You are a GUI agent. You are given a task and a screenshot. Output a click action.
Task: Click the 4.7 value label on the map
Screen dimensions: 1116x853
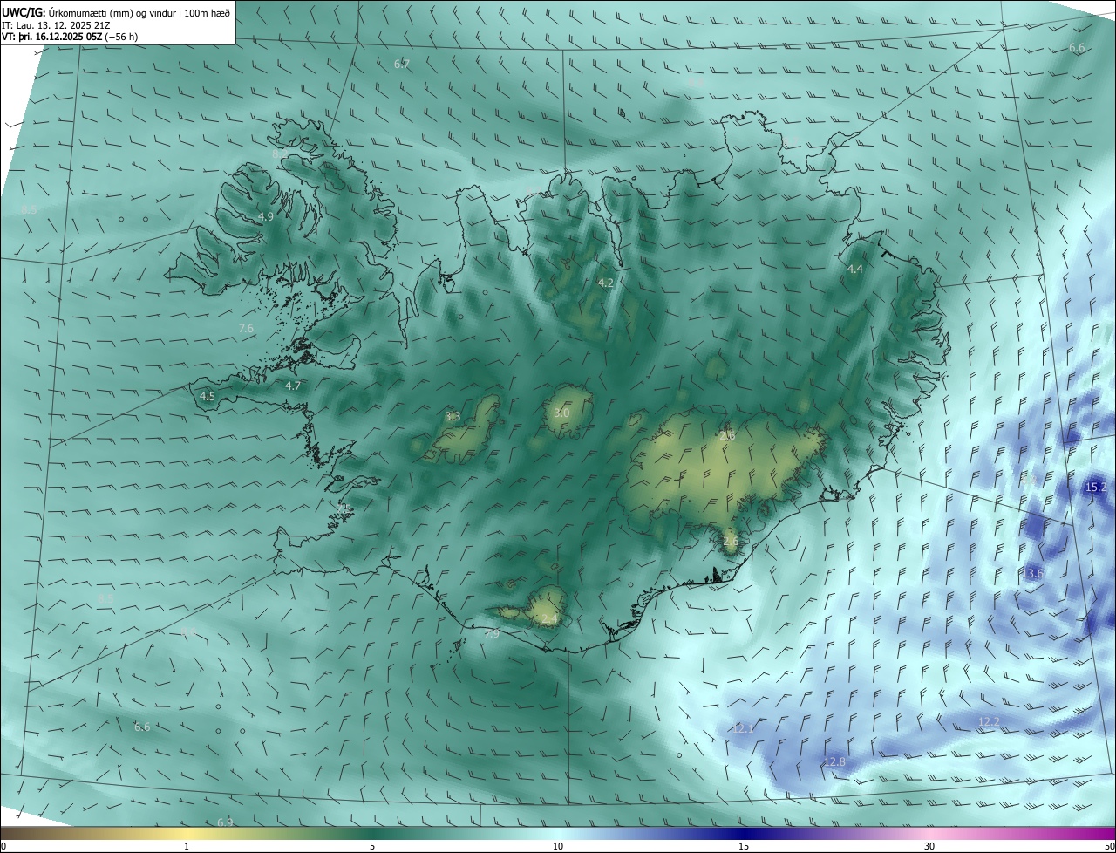point(293,386)
